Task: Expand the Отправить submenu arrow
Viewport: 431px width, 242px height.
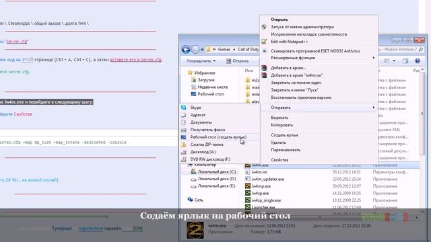Action: pyautogui.click(x=373, y=108)
